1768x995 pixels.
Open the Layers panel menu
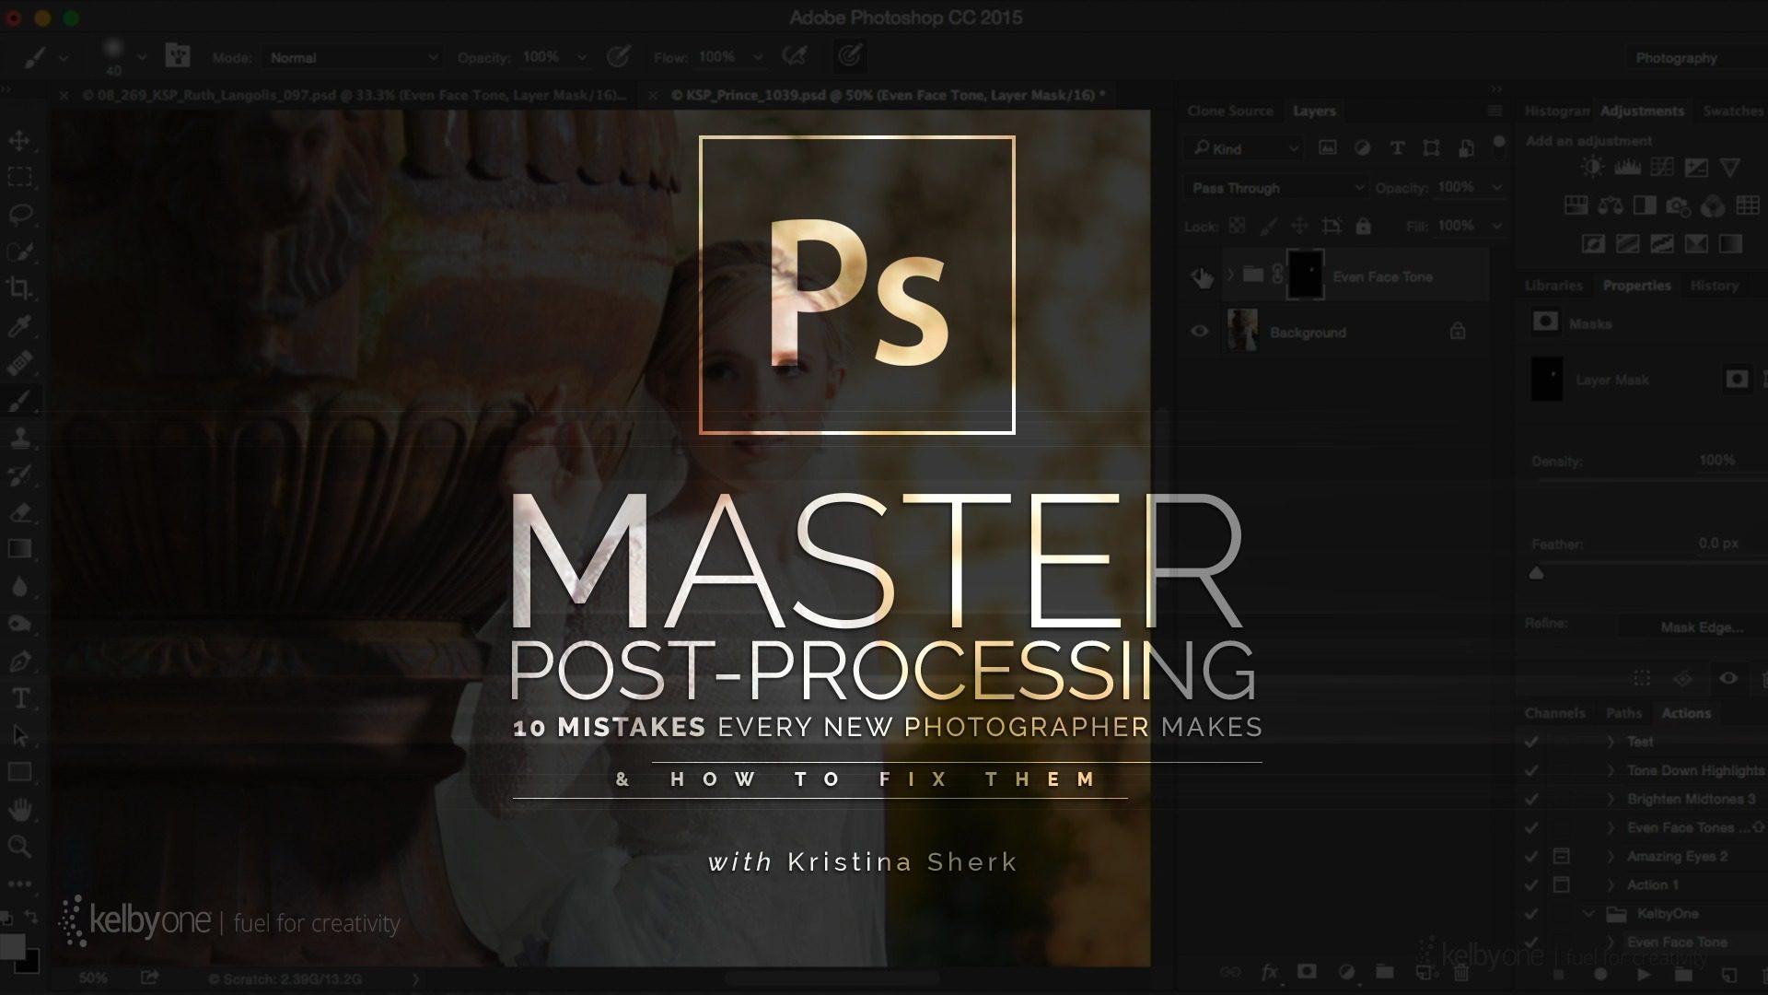1495,111
